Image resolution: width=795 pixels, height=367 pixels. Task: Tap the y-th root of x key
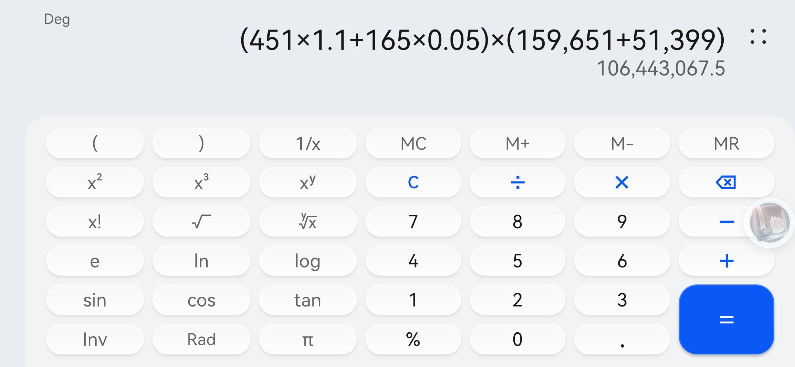307,222
